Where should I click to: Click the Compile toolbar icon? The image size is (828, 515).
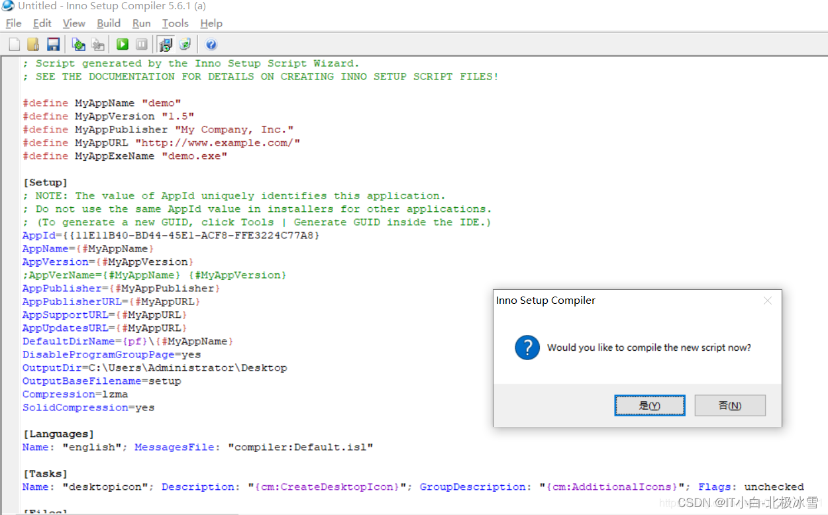pos(79,44)
